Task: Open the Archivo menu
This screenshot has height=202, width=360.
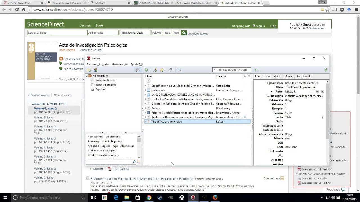Action: pyautogui.click(x=93, y=64)
